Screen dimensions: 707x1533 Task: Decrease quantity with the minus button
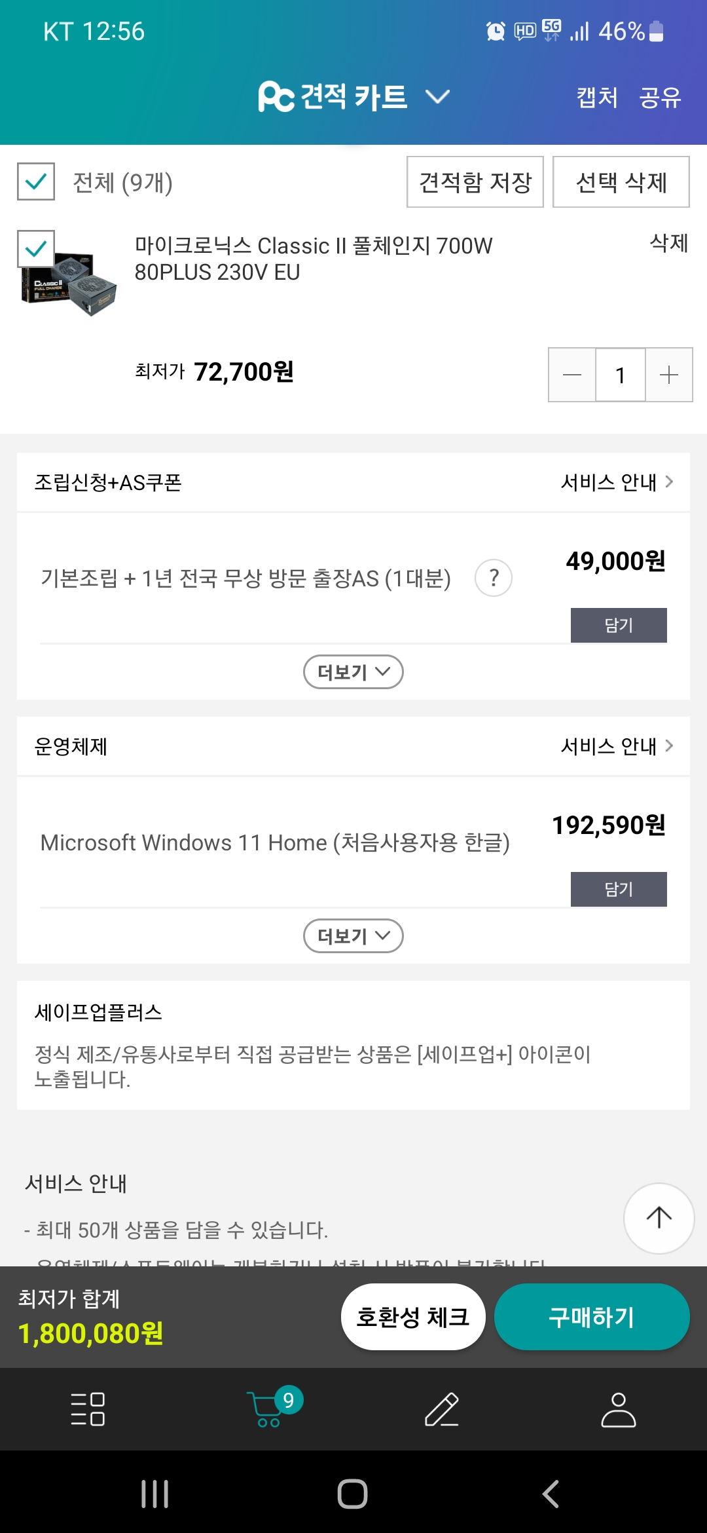(572, 375)
